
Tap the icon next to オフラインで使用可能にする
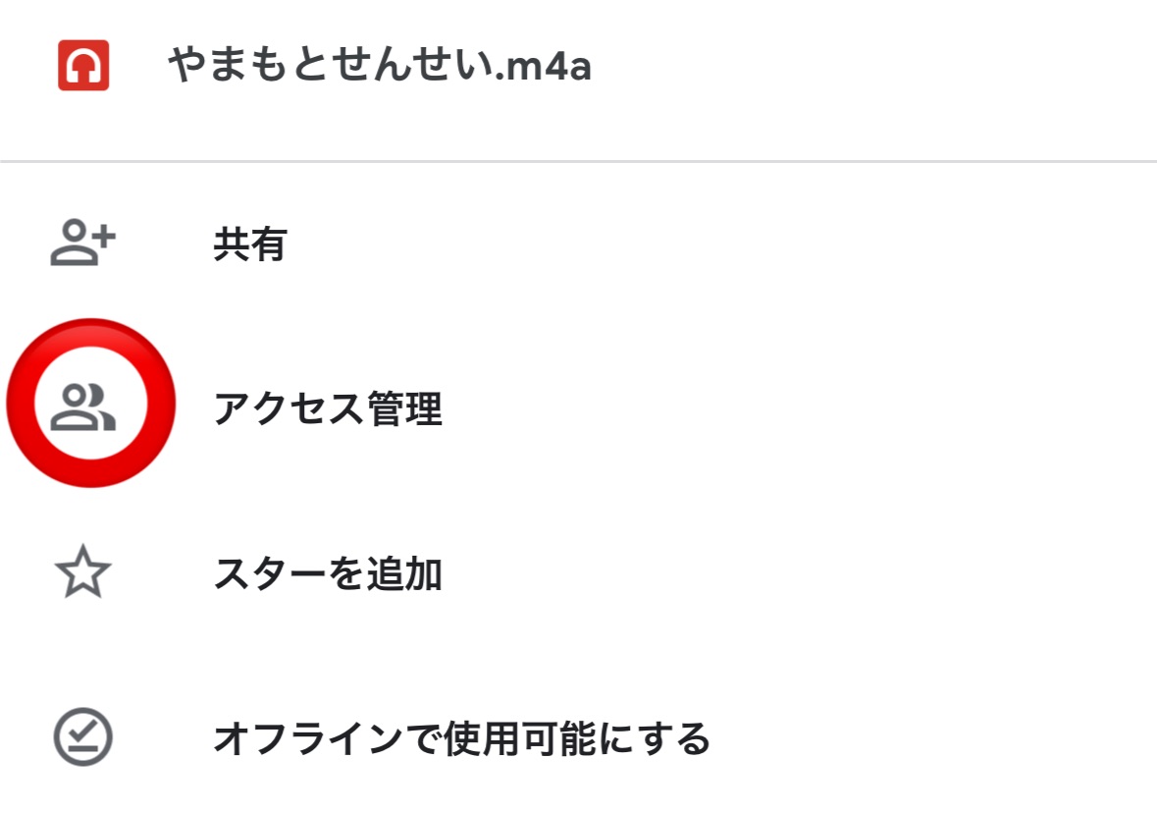click(83, 737)
